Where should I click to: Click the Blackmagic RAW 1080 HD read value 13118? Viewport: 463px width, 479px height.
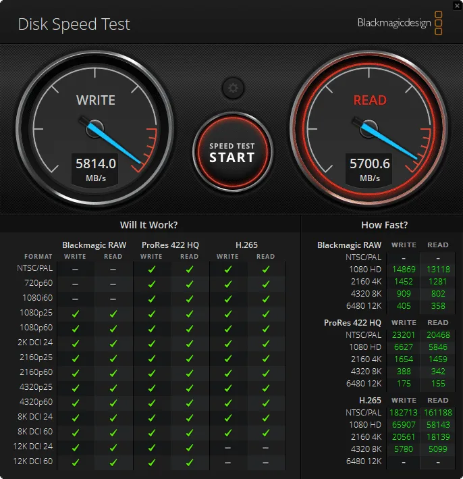[438, 270]
